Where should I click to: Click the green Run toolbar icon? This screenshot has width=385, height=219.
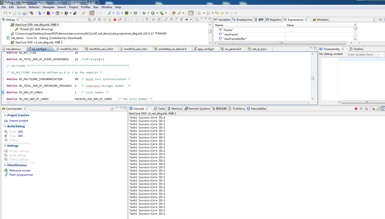pyautogui.click(x=153, y=13)
